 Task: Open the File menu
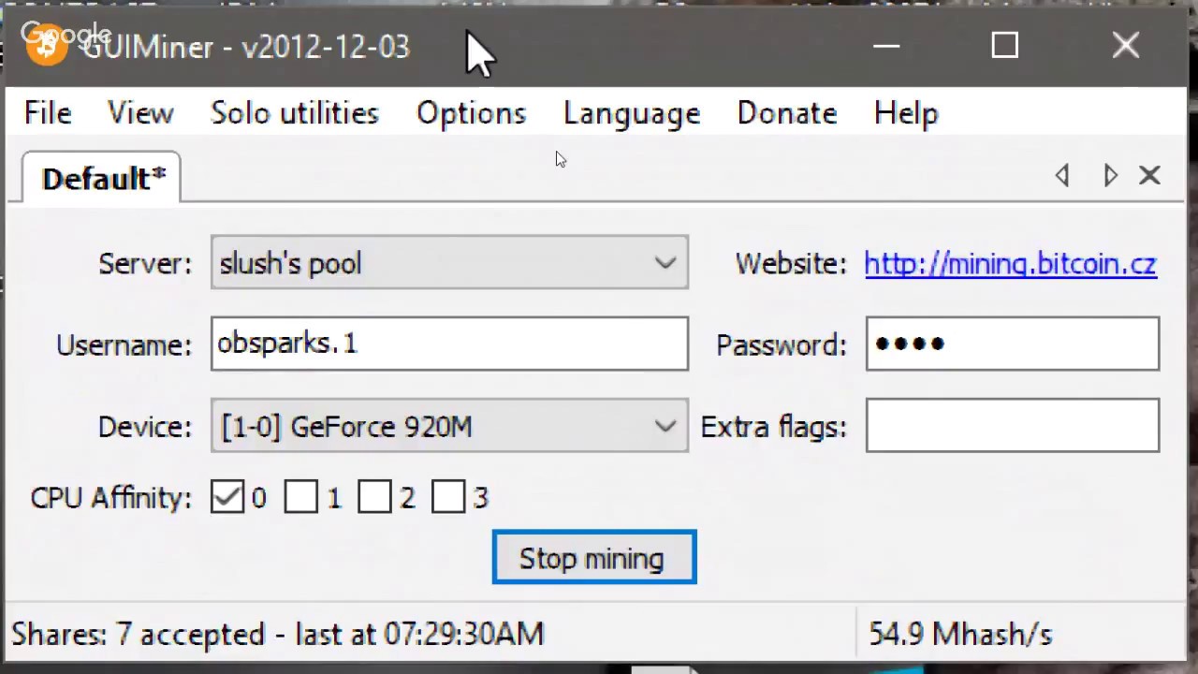click(x=48, y=113)
